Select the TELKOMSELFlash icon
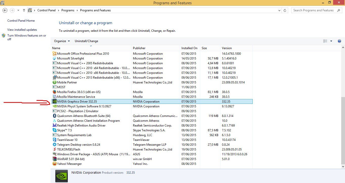 54,149
